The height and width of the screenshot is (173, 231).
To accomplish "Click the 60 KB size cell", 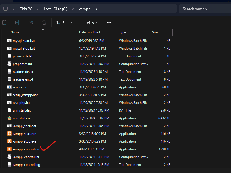I will [x=166, y=87].
